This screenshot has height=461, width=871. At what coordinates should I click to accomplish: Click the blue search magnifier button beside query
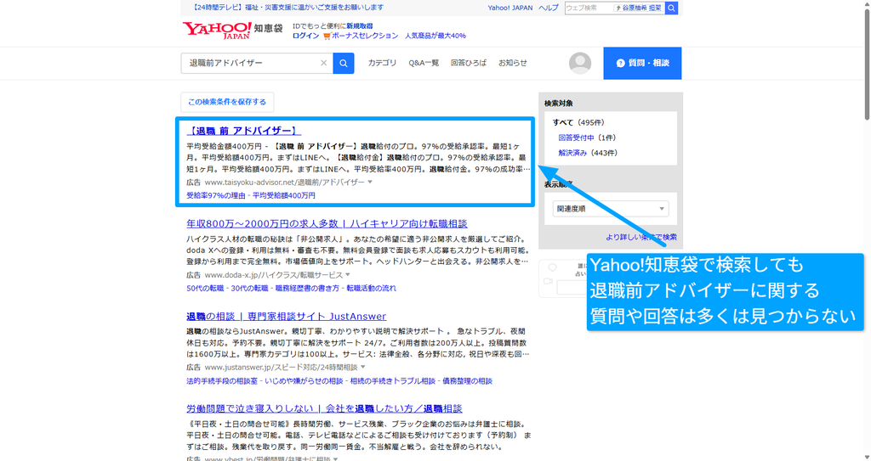344,63
